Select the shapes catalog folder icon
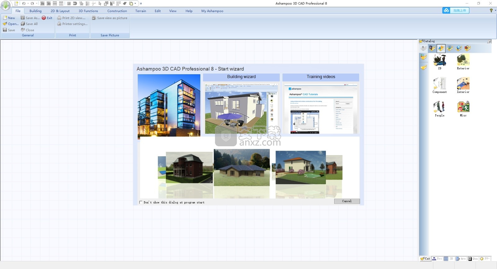Viewport: 497px width, 269px height. [467, 48]
